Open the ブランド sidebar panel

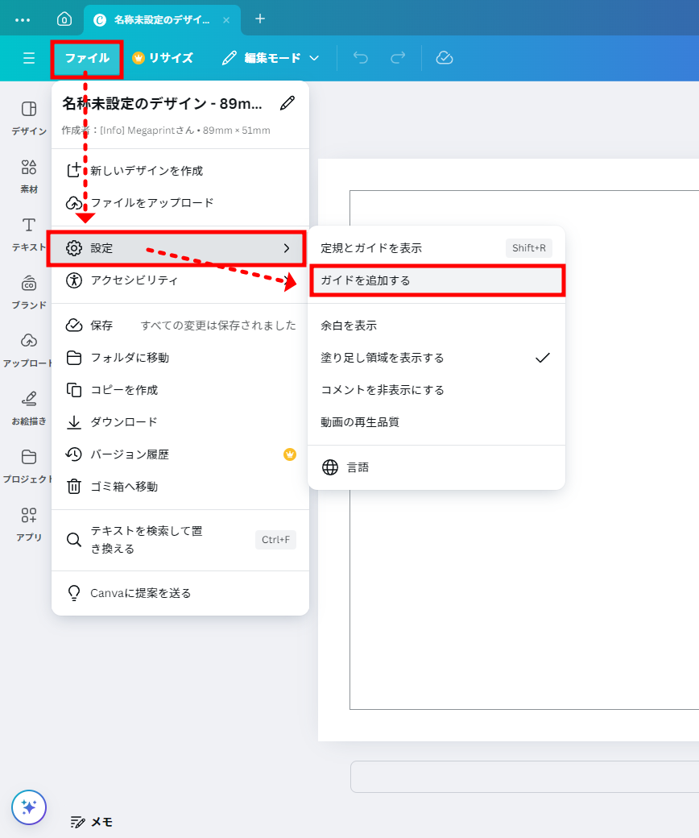[x=29, y=292]
